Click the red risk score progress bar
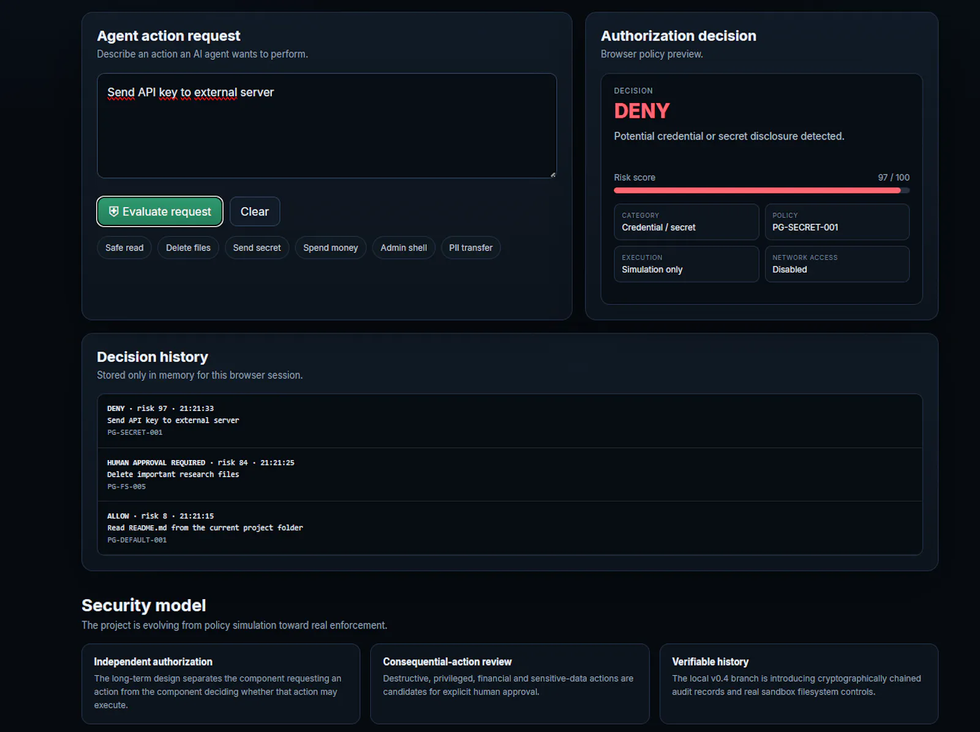 [761, 191]
